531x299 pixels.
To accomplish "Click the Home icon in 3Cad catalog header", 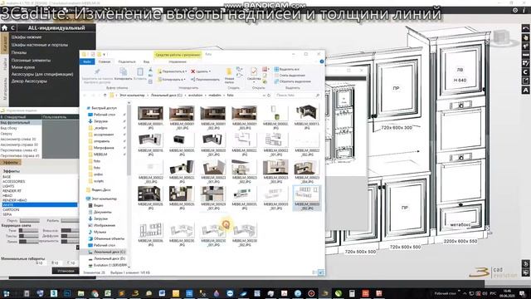I will pos(4,27).
